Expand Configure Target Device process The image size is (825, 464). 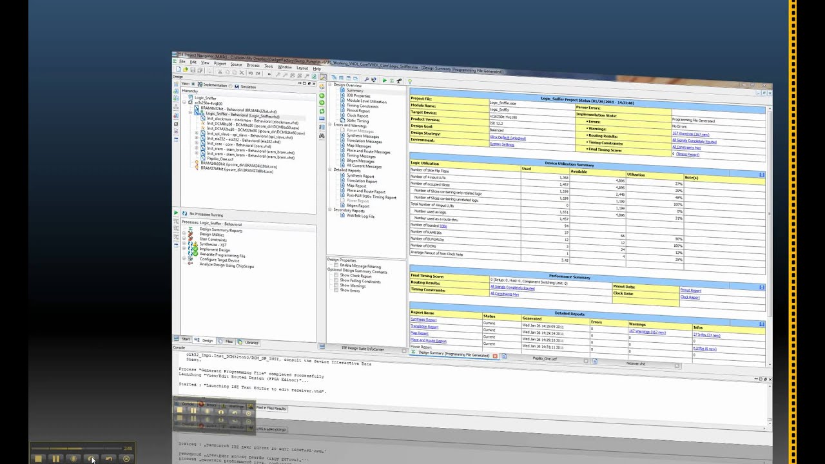point(184,258)
